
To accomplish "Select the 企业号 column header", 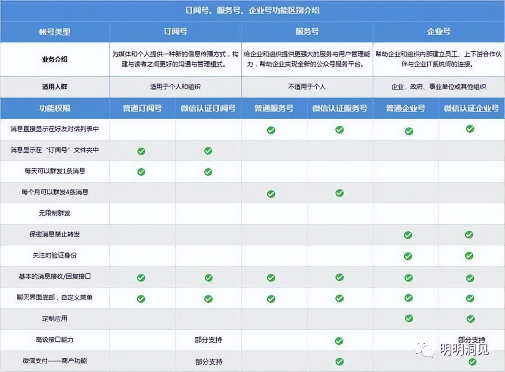I will pyautogui.click(x=439, y=32).
